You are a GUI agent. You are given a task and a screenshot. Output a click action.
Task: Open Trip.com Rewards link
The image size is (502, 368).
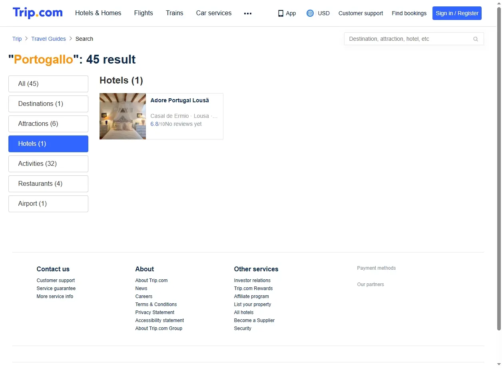(x=253, y=288)
